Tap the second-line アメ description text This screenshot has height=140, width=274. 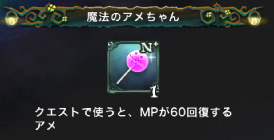pos(45,126)
